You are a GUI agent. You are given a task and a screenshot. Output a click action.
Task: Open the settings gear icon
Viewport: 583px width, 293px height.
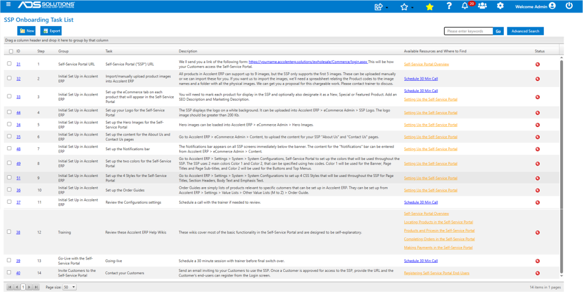pos(500,6)
